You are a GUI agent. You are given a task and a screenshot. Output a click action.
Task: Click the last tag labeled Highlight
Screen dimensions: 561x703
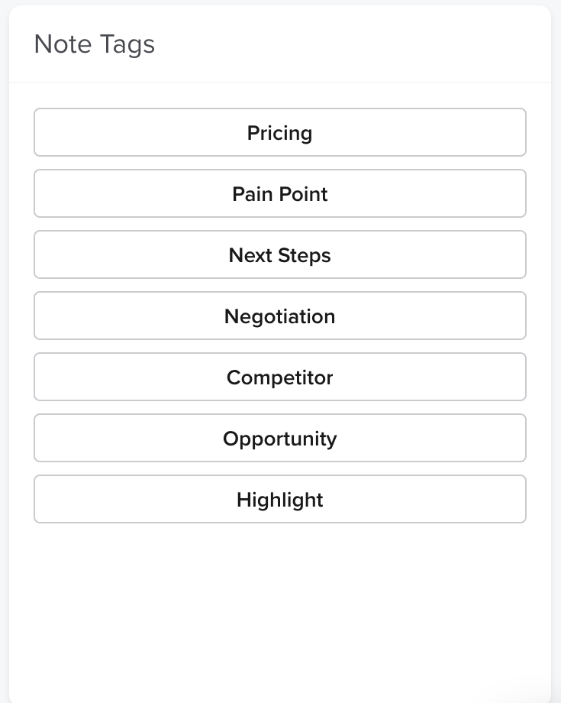point(280,499)
